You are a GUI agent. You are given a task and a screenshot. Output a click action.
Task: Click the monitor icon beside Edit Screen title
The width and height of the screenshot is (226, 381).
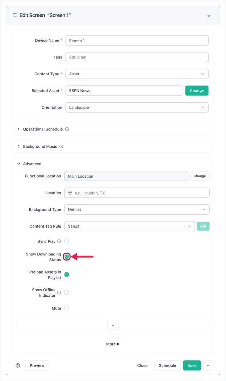click(15, 15)
